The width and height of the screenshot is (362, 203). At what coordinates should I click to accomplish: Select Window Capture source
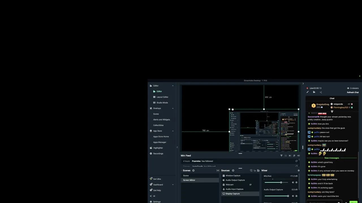240,176
